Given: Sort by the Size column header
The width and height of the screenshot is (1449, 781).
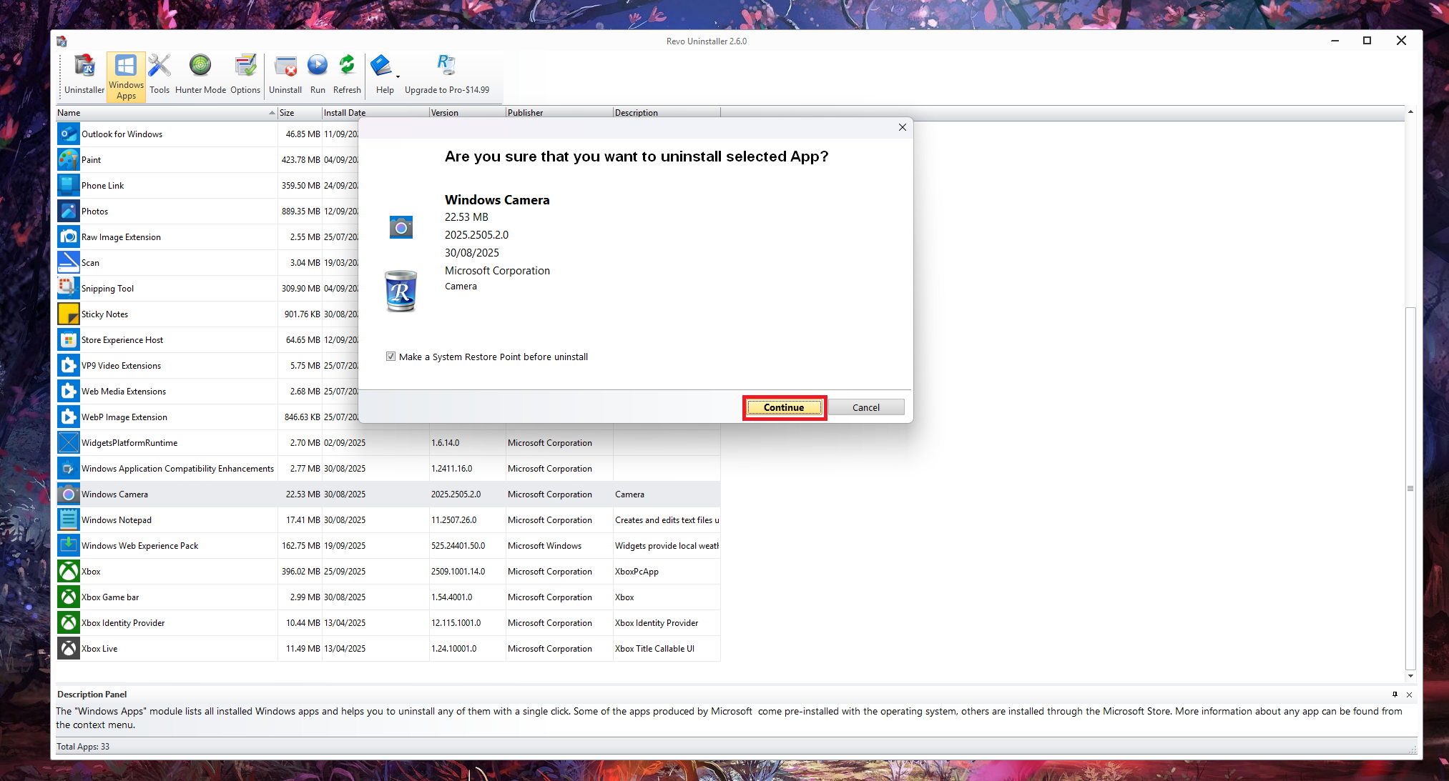Looking at the screenshot, I should coord(299,113).
